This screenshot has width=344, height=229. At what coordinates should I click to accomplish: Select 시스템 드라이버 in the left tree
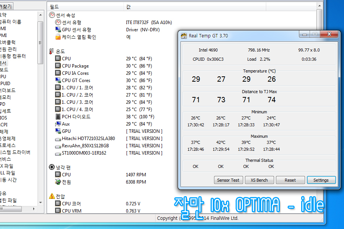pyautogui.click(x=15, y=152)
